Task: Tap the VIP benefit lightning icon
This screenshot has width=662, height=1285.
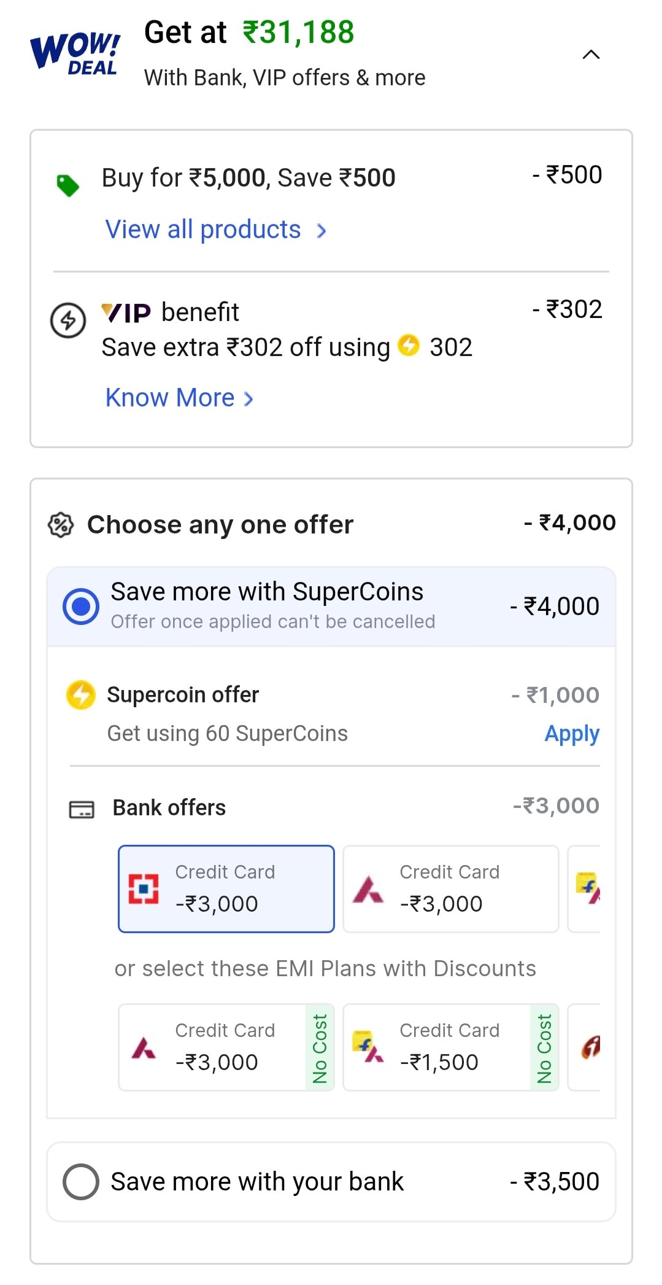Action: pyautogui.click(x=67, y=320)
